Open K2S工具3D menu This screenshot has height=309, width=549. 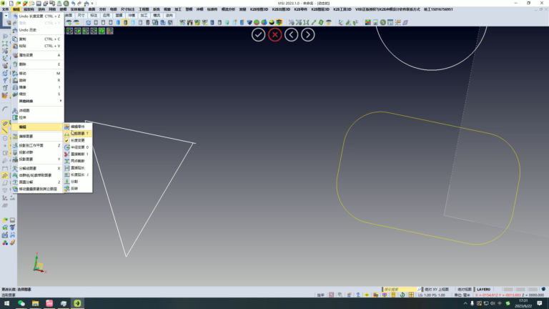(x=342, y=9)
